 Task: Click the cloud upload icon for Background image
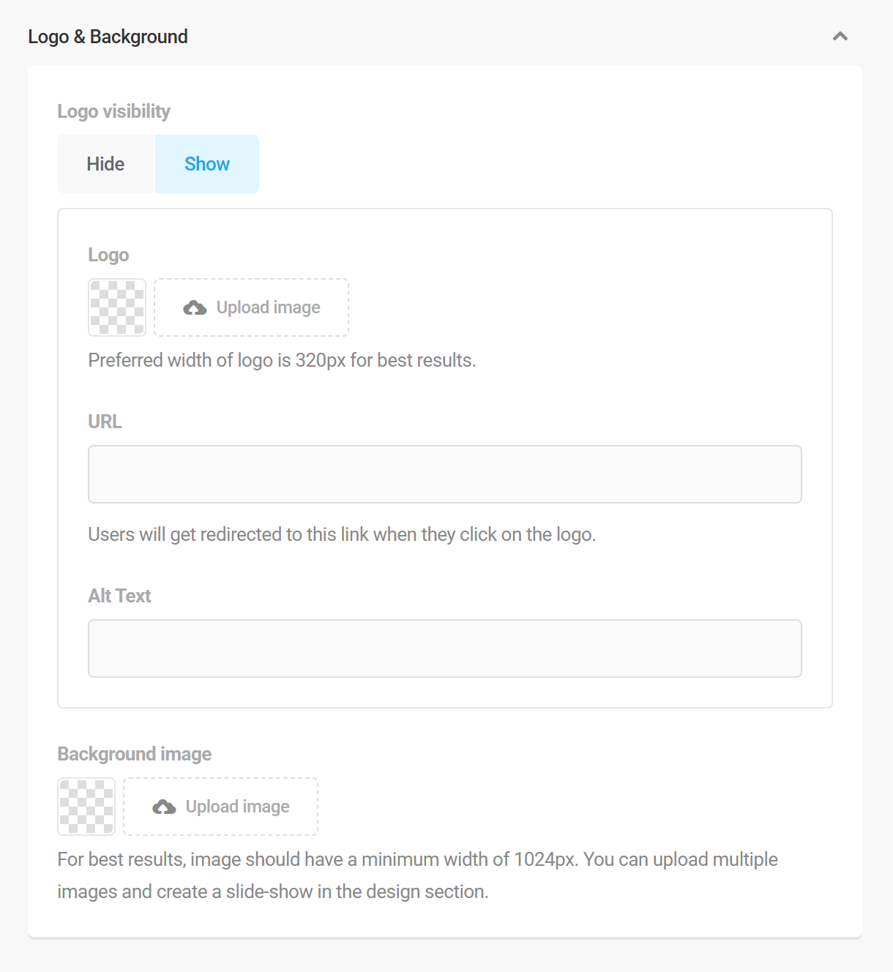164,807
